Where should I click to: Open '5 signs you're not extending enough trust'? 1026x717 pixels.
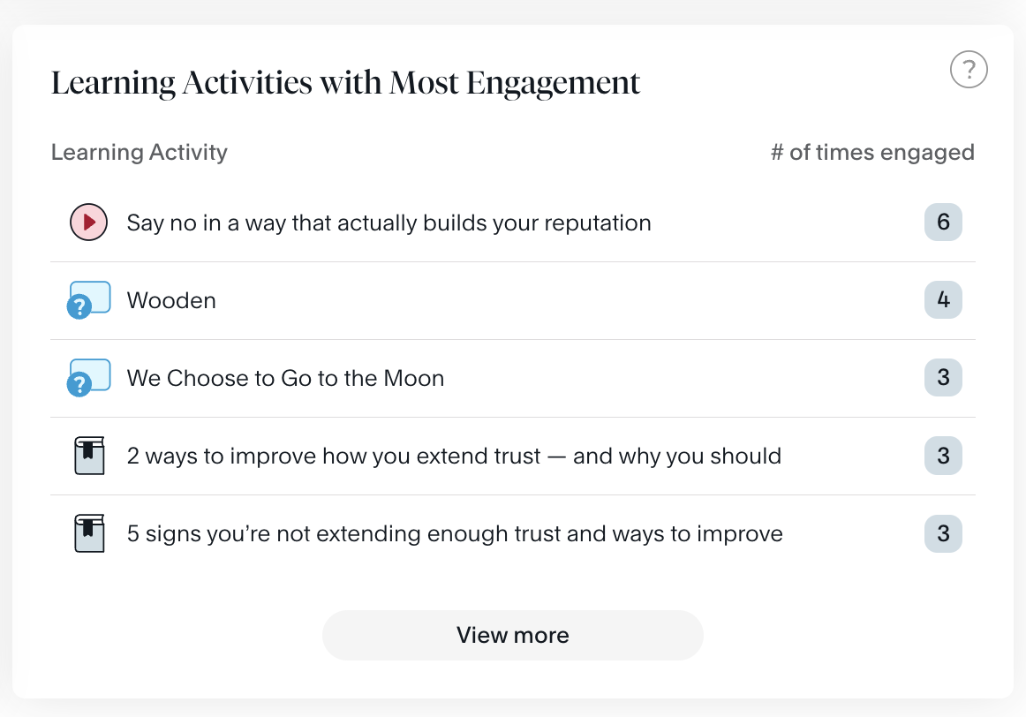[455, 533]
